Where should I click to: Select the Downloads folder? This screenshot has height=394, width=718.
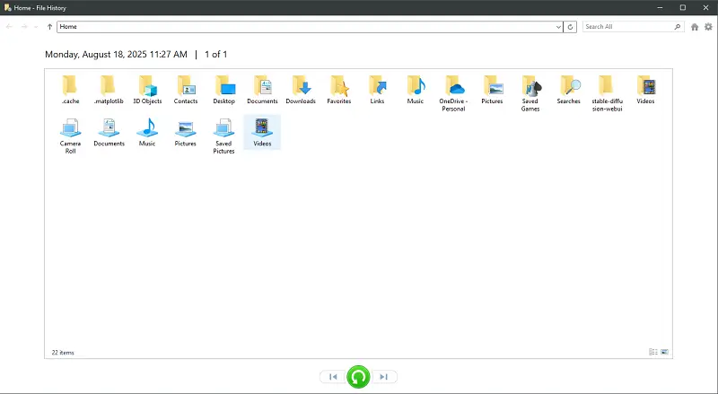(301, 90)
